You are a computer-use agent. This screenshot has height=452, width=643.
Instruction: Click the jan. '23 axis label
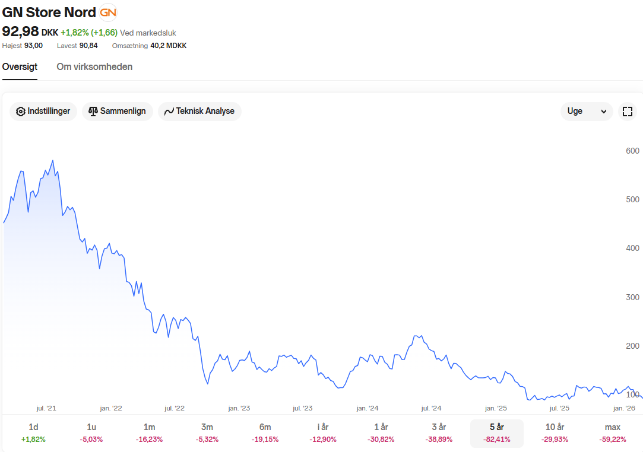tap(239, 408)
